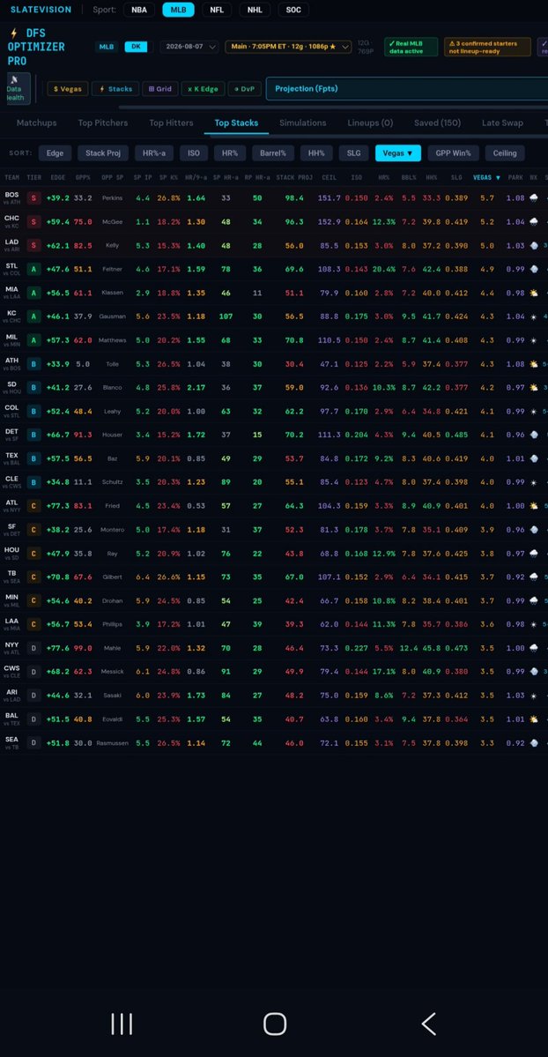The width and height of the screenshot is (548, 1057).
Task: Click the Real MLB data active badge
Action: 411,47
